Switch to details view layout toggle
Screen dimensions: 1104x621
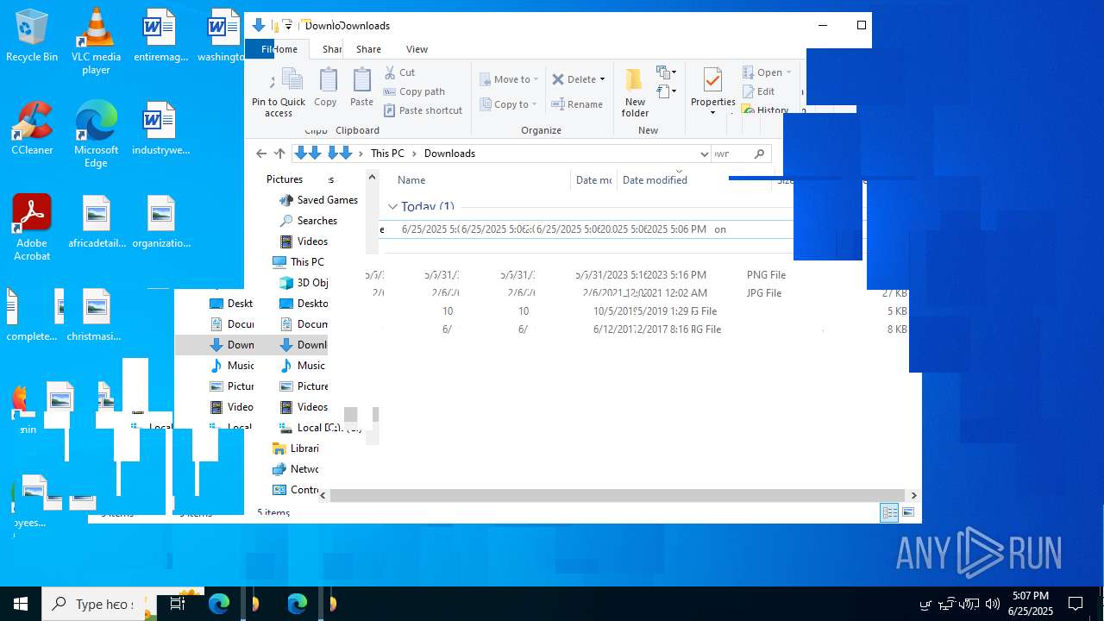889,513
